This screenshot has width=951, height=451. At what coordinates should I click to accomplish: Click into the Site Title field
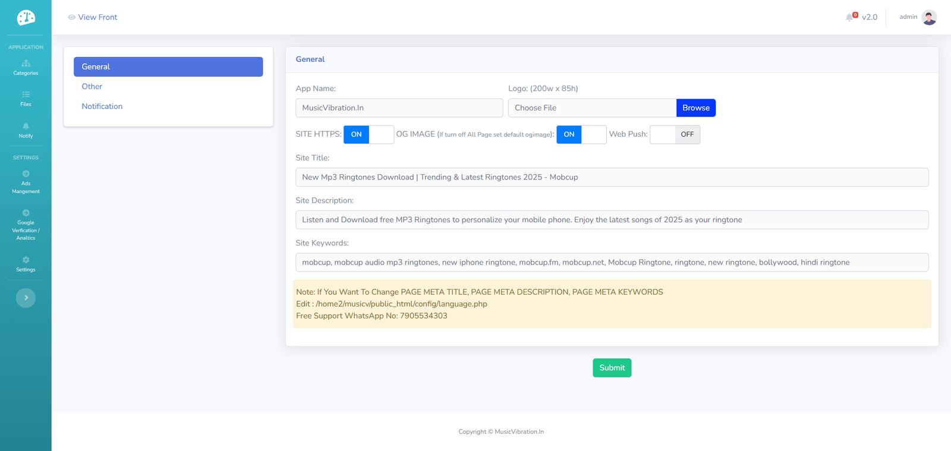pyautogui.click(x=612, y=177)
